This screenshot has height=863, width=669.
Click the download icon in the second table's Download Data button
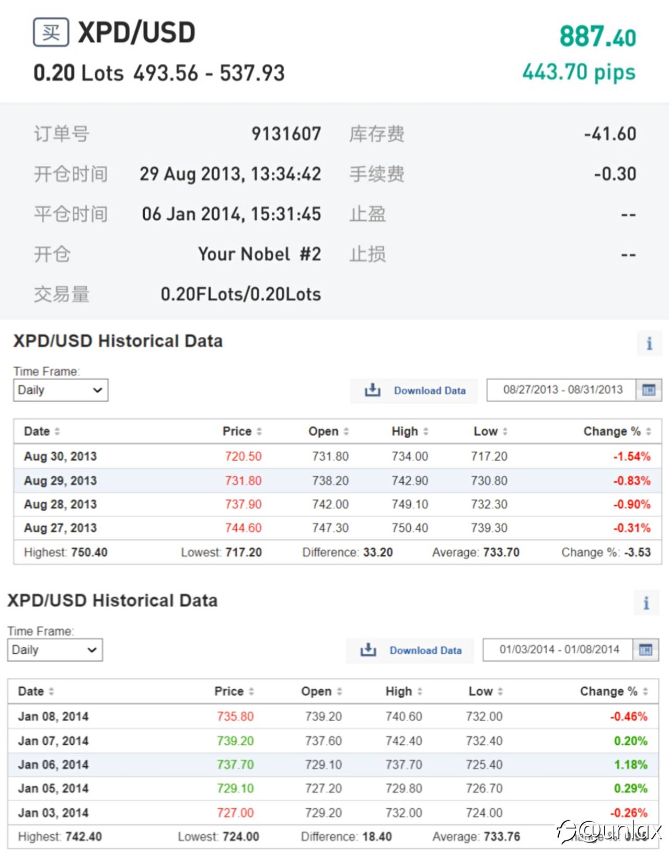pyautogui.click(x=368, y=650)
